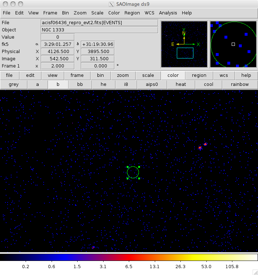This screenshot has width=258, height=275.
Task: Select the green circle region in image
Action: [133, 173]
